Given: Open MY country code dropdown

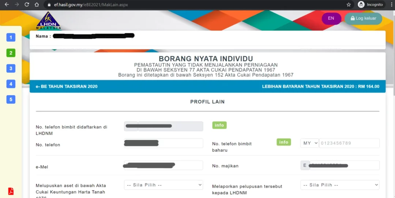Looking at the screenshot, I should [x=309, y=143].
